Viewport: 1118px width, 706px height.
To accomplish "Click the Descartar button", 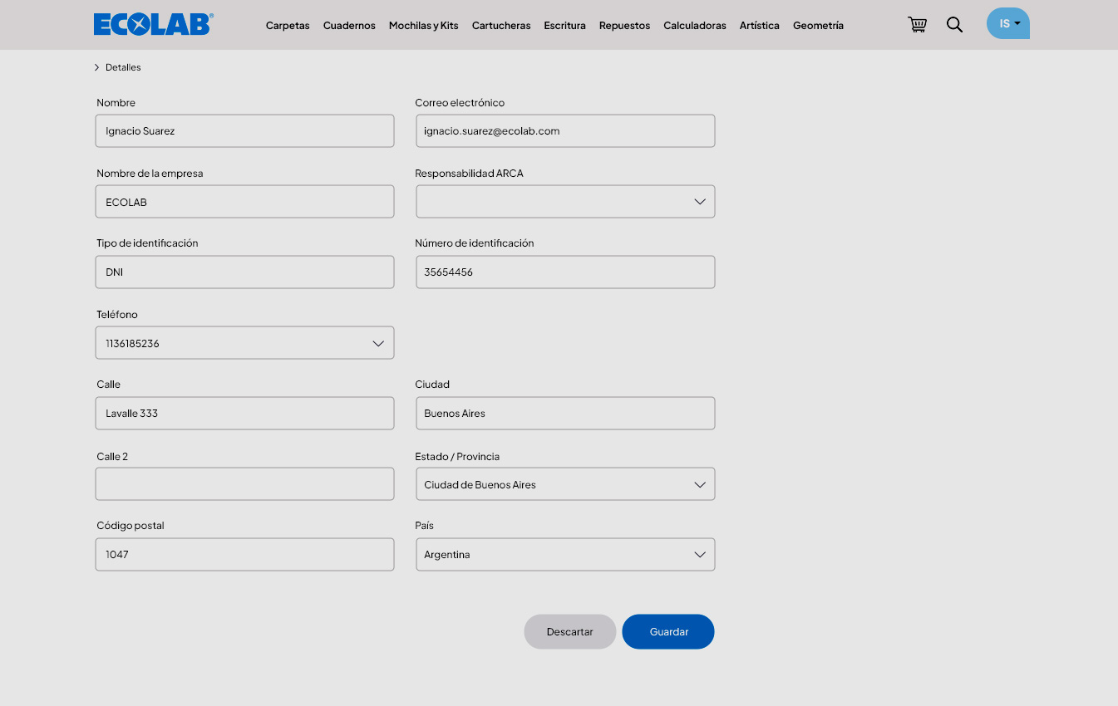I will pos(570,632).
